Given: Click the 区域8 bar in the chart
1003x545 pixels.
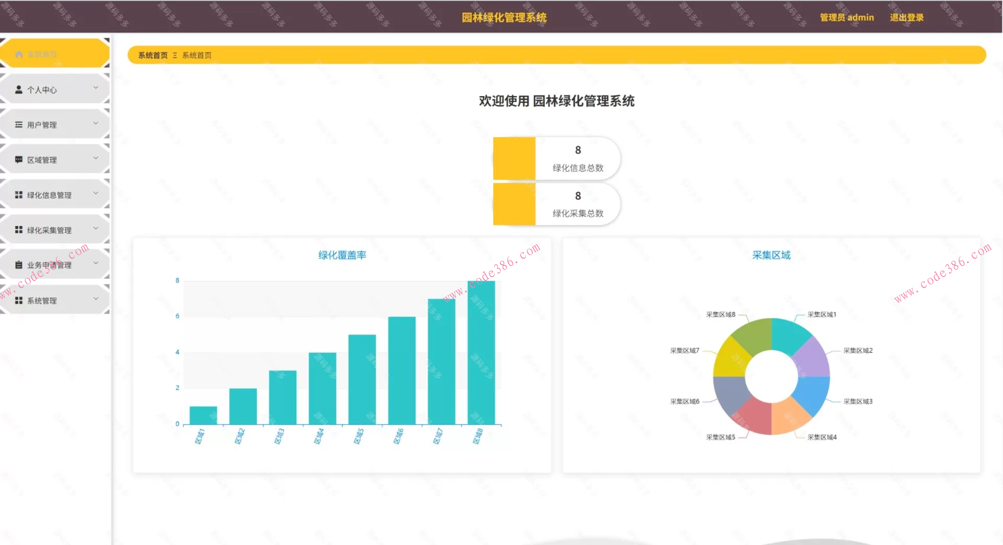Looking at the screenshot, I should 481,353.
